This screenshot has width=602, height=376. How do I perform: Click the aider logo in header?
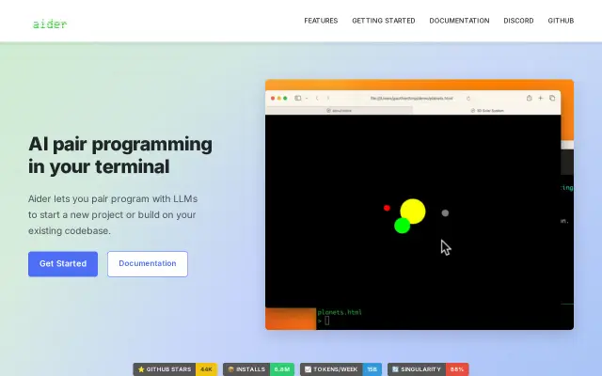click(50, 24)
